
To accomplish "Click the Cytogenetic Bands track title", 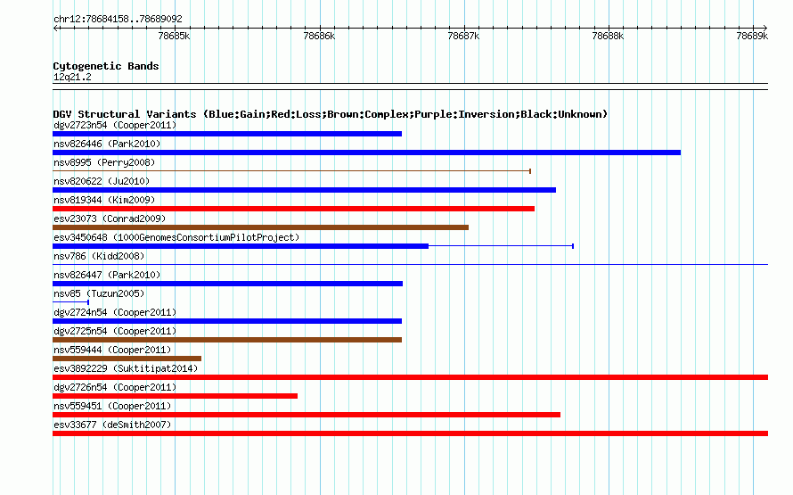I will coord(106,66).
